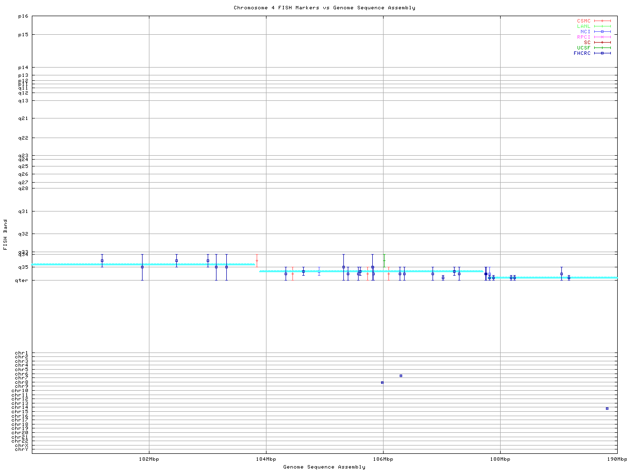Click the red CSMC legend line sample
This screenshot has height=470, width=627.
(603, 21)
